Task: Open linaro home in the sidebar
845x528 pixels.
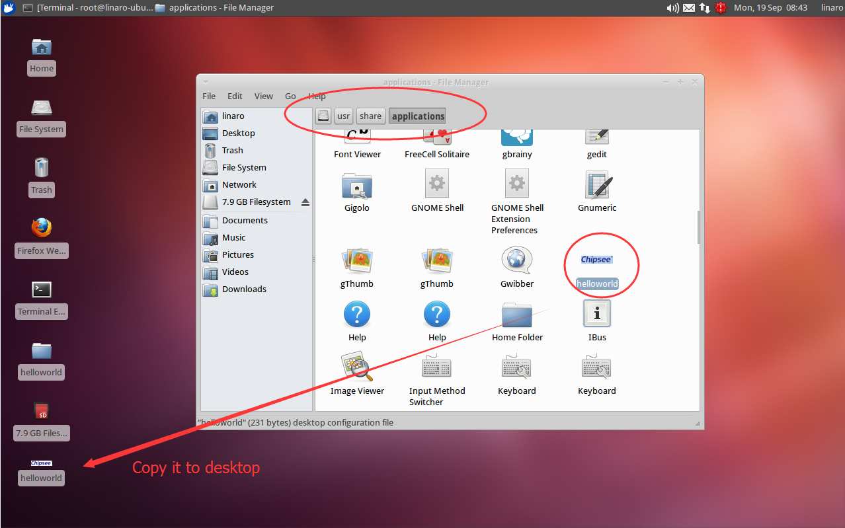Action: 256,116
